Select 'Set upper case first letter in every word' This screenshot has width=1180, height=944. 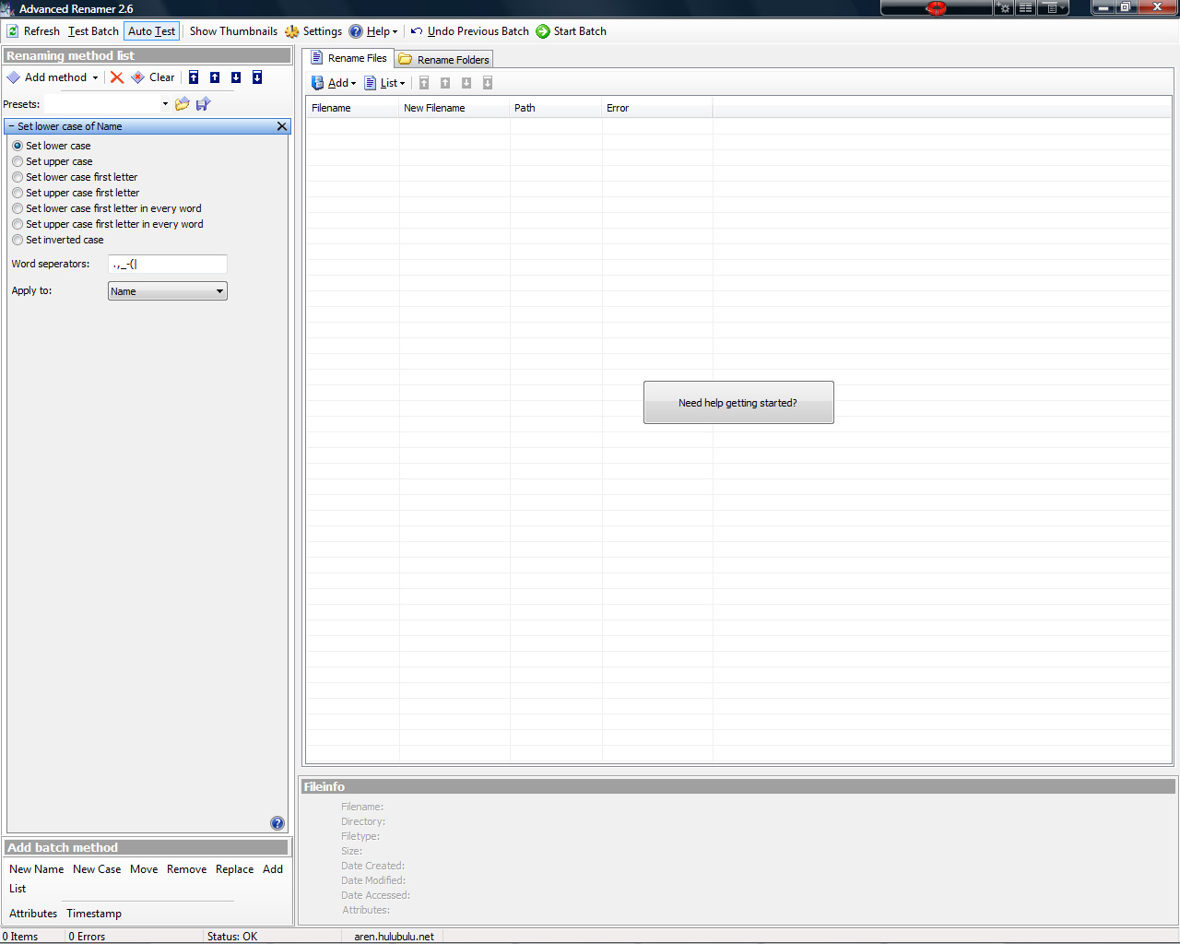point(18,224)
